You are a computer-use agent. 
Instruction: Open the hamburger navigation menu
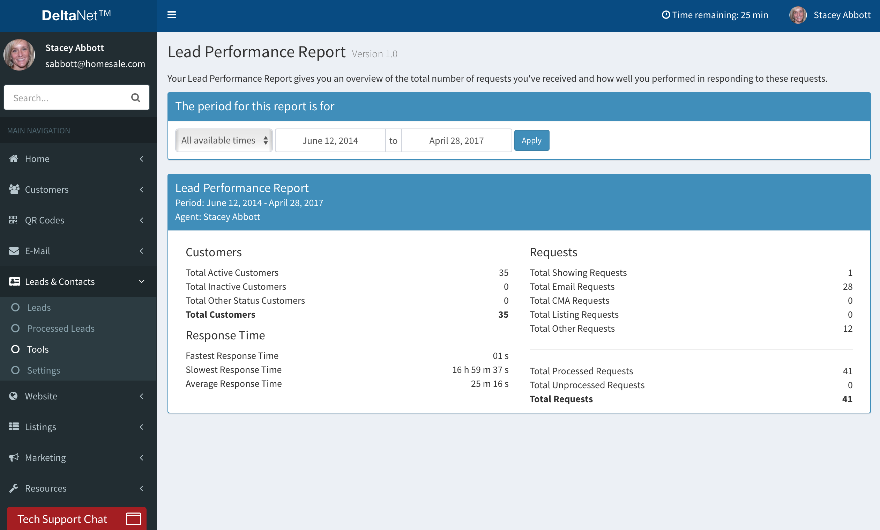[x=172, y=15]
